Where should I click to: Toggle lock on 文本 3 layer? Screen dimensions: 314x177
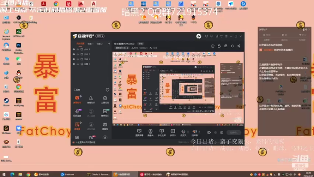pyautogui.click(x=78, y=50)
